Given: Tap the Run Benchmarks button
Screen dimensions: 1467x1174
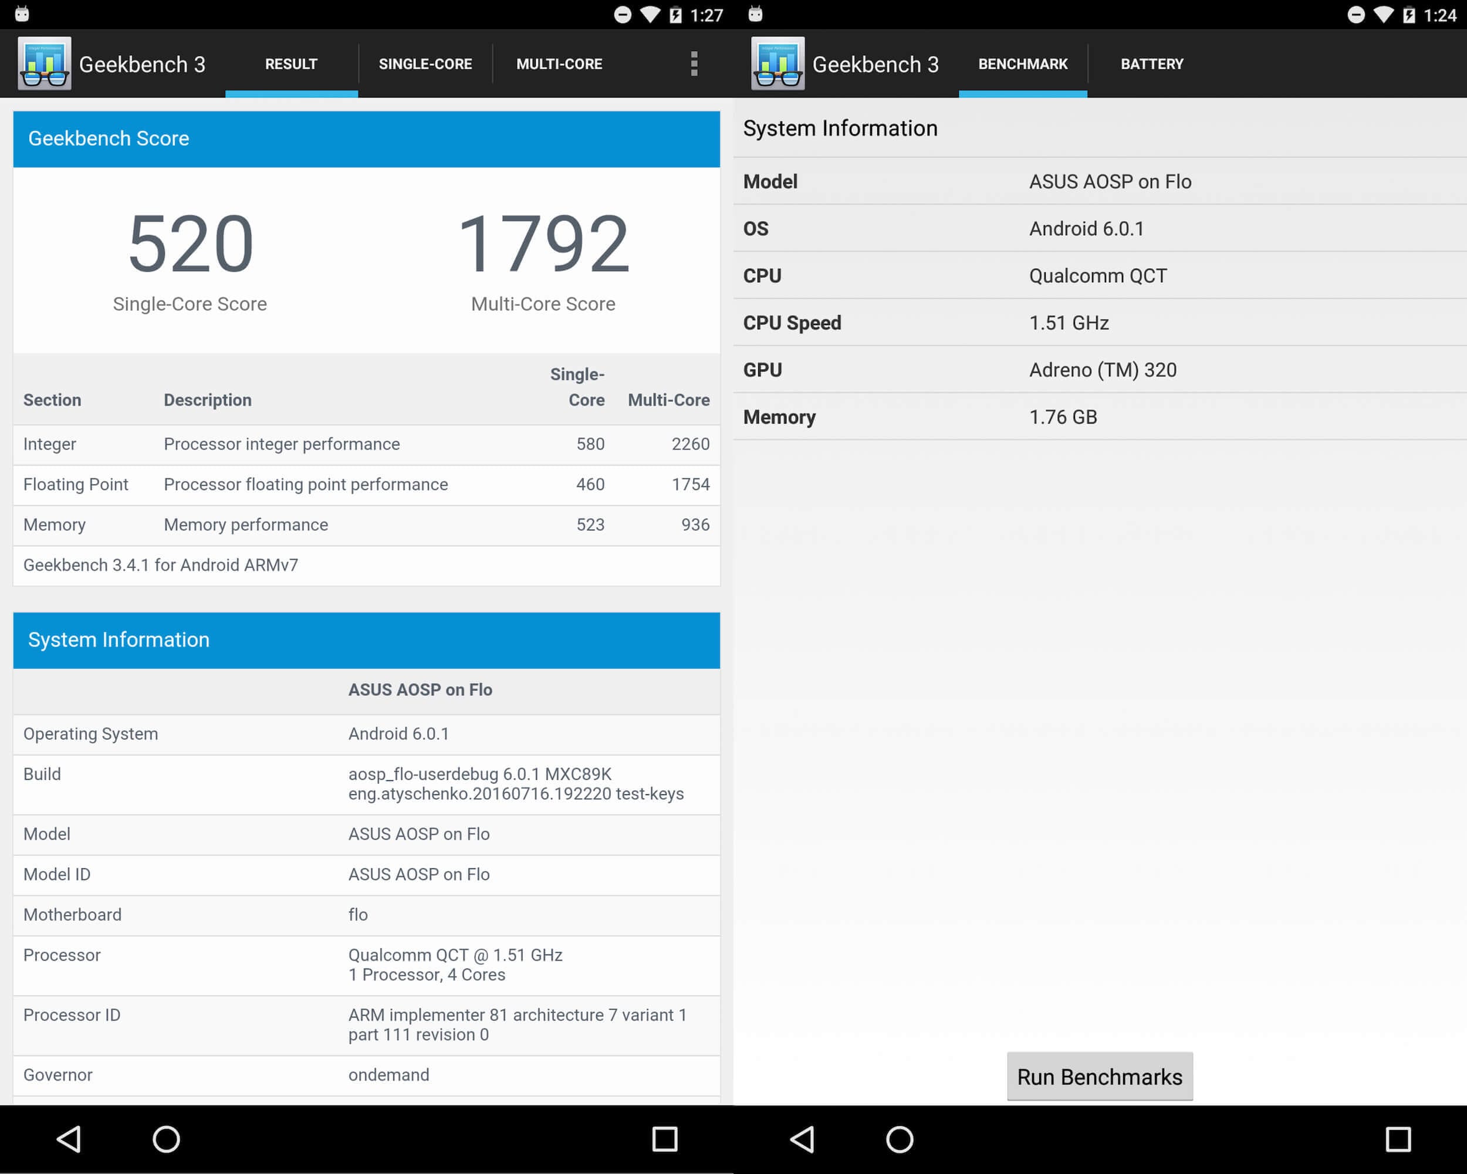Looking at the screenshot, I should coord(1100,1077).
